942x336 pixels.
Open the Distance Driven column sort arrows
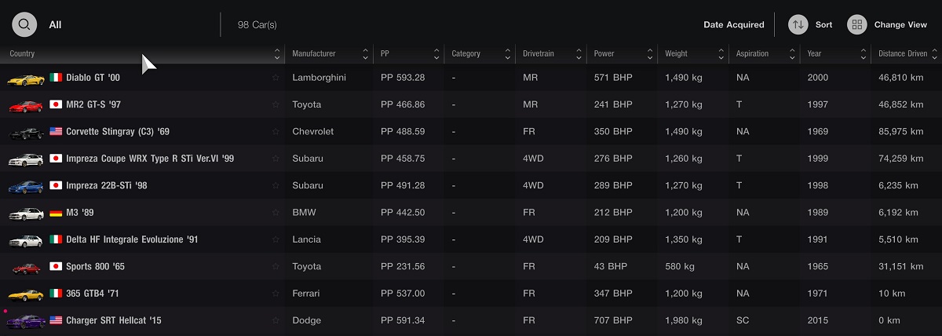[934, 54]
